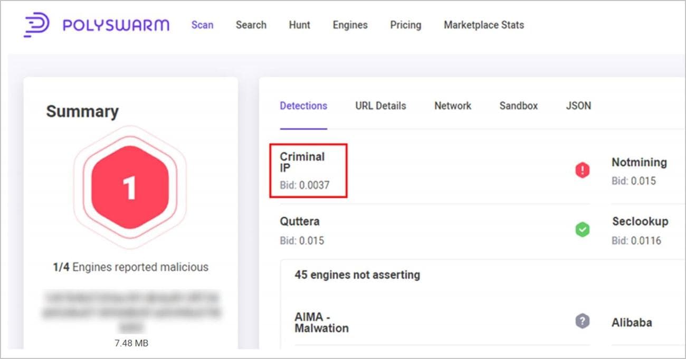Expand the 45 engines not asserting section
The width and height of the screenshot is (686, 359).
pyautogui.click(x=357, y=275)
